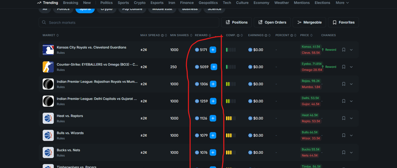
Task: Open Open Orders view
Action: (x=272, y=22)
